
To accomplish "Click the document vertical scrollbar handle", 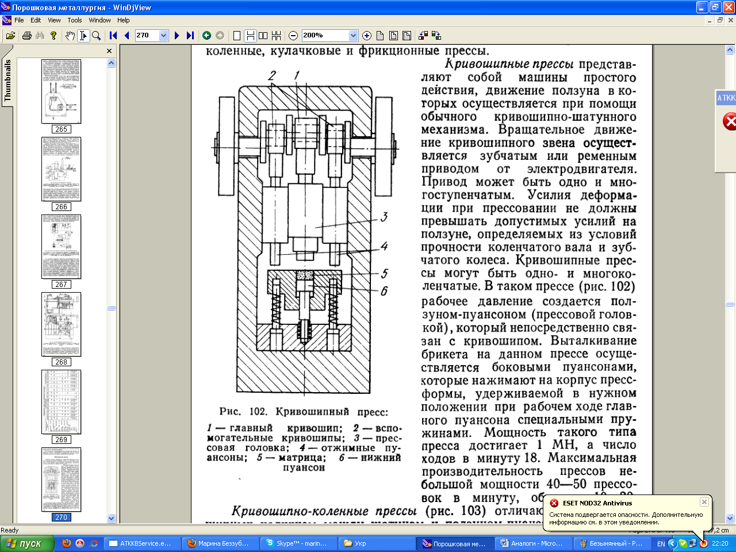I will pyautogui.click(x=730, y=304).
